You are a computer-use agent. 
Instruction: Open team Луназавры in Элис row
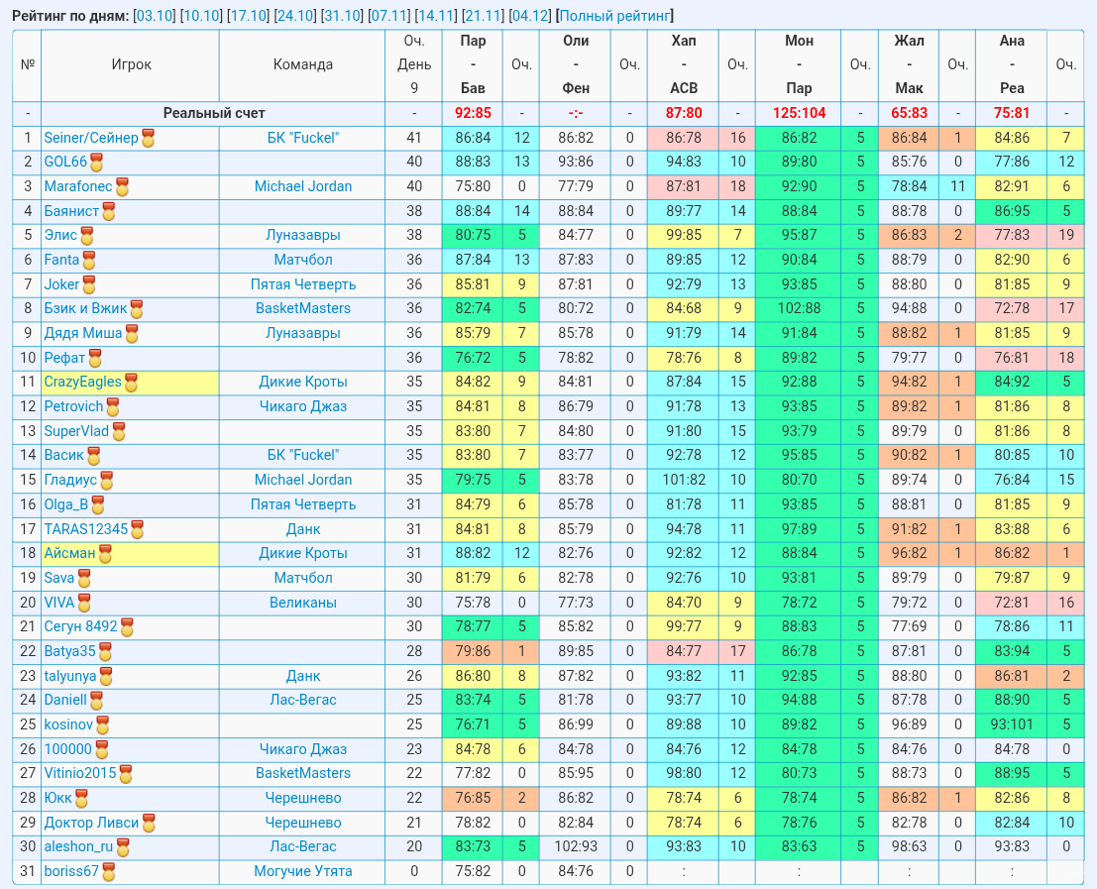pos(303,235)
